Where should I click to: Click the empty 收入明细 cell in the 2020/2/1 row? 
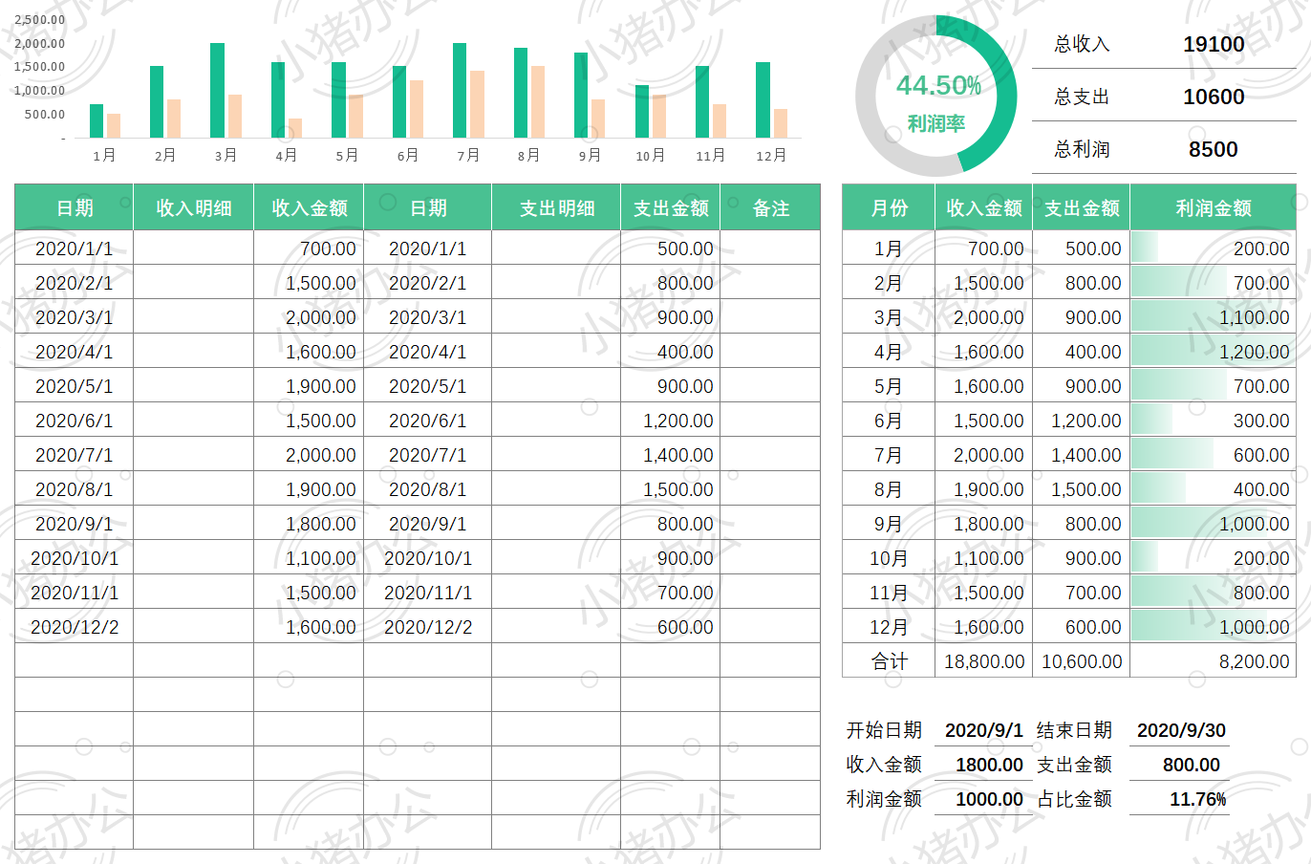[194, 283]
